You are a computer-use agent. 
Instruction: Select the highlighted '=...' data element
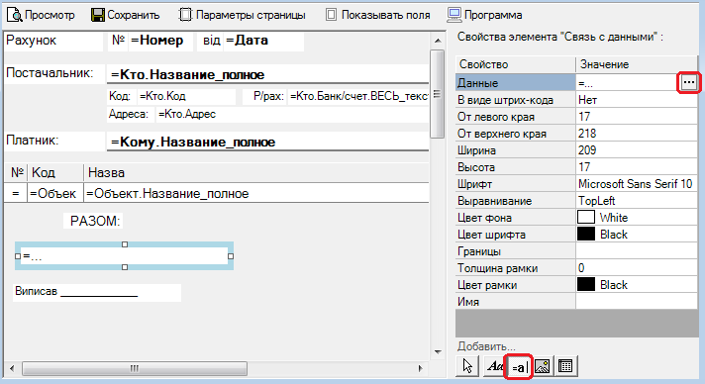[124, 256]
